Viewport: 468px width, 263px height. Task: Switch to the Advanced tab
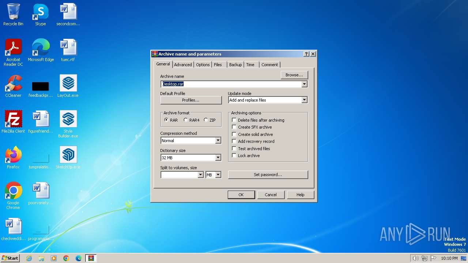coord(183,65)
